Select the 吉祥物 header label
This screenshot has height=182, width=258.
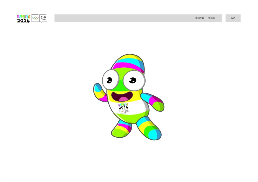[x=211, y=18]
